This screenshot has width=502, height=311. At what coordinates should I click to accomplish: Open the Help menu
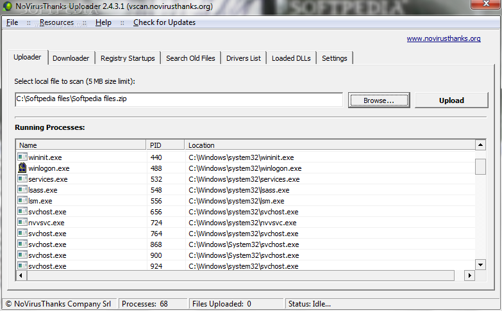tap(103, 22)
